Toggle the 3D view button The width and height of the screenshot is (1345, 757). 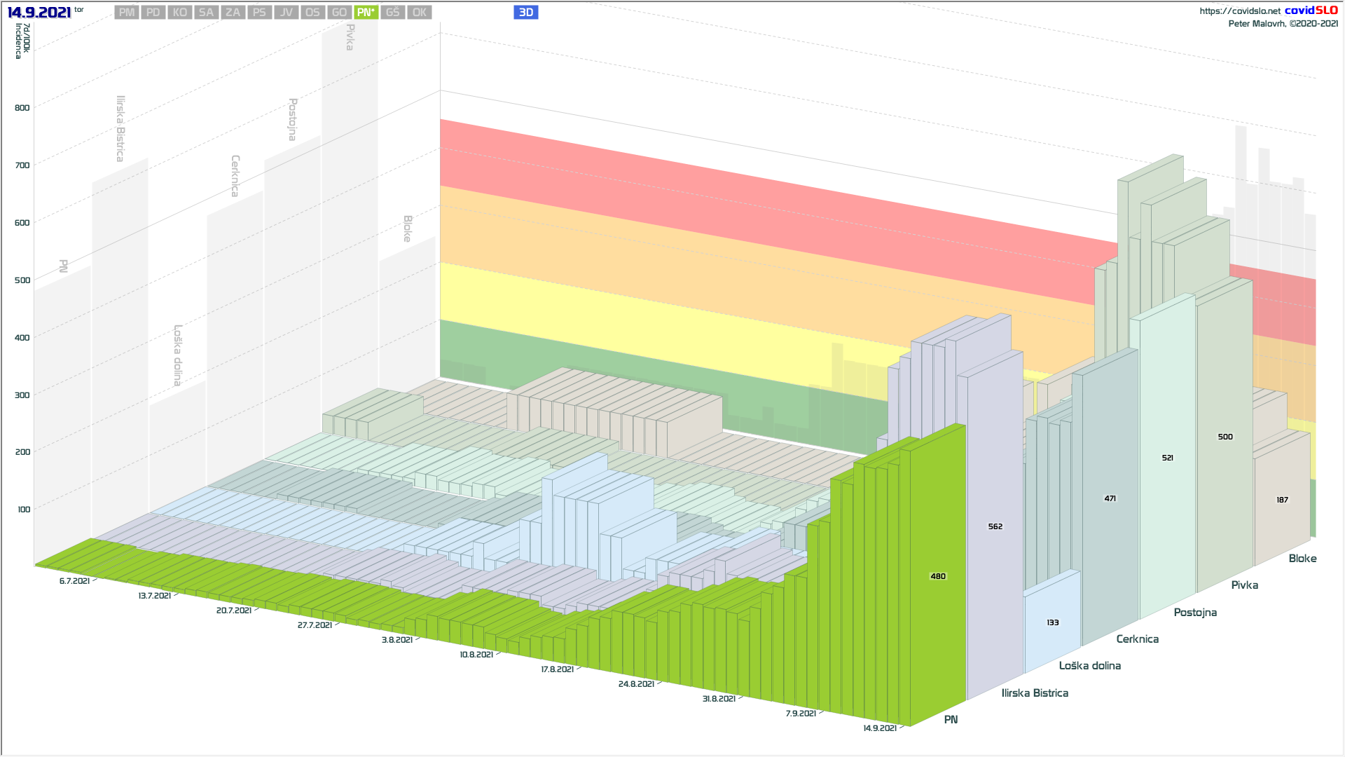click(x=525, y=13)
